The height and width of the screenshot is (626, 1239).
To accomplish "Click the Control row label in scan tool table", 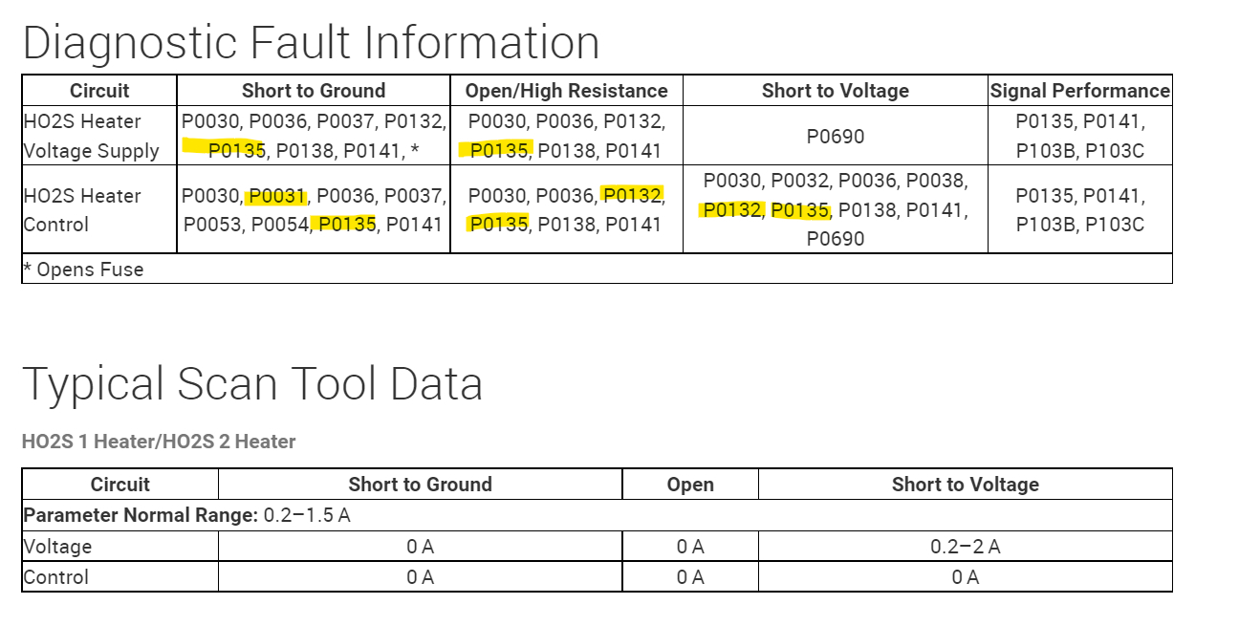I will click(56, 577).
